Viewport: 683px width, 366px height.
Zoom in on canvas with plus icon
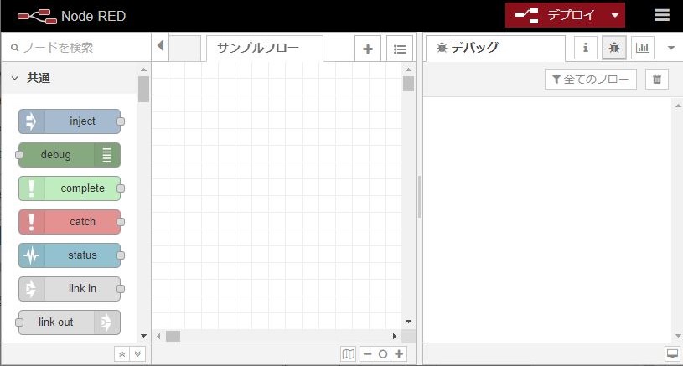coord(400,354)
